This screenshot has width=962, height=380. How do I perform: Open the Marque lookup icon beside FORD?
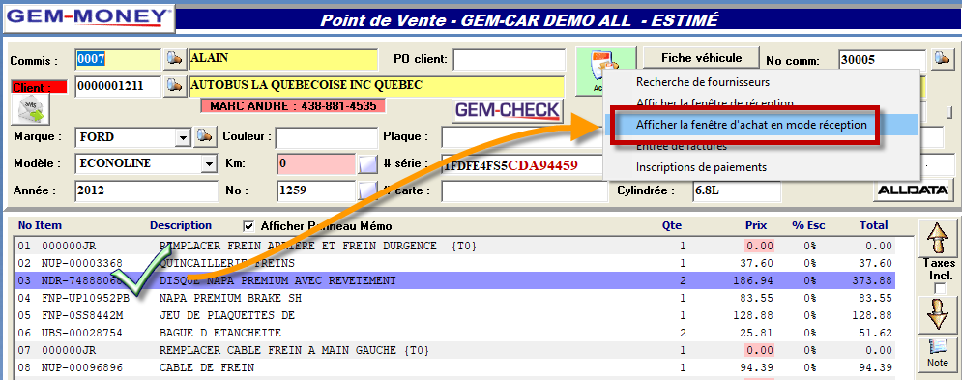click(x=204, y=136)
